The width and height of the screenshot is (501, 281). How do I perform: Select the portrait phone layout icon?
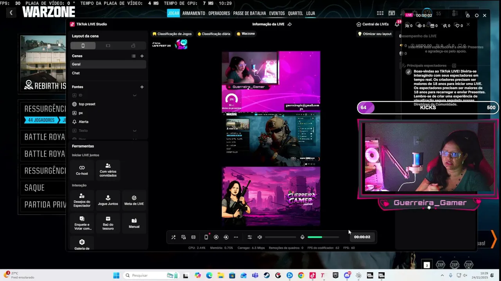(83, 46)
